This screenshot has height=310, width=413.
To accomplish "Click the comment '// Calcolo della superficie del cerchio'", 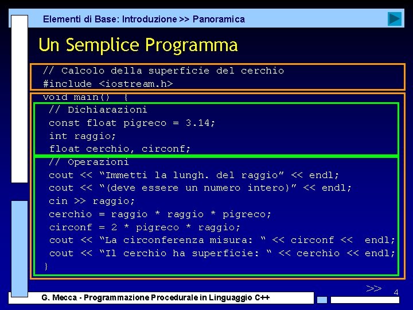I will (163, 71).
